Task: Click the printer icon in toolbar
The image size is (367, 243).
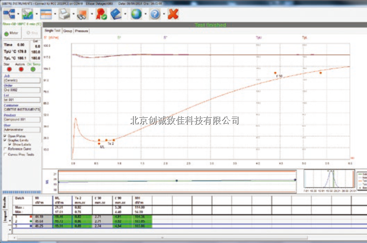Action: [x=64, y=13]
